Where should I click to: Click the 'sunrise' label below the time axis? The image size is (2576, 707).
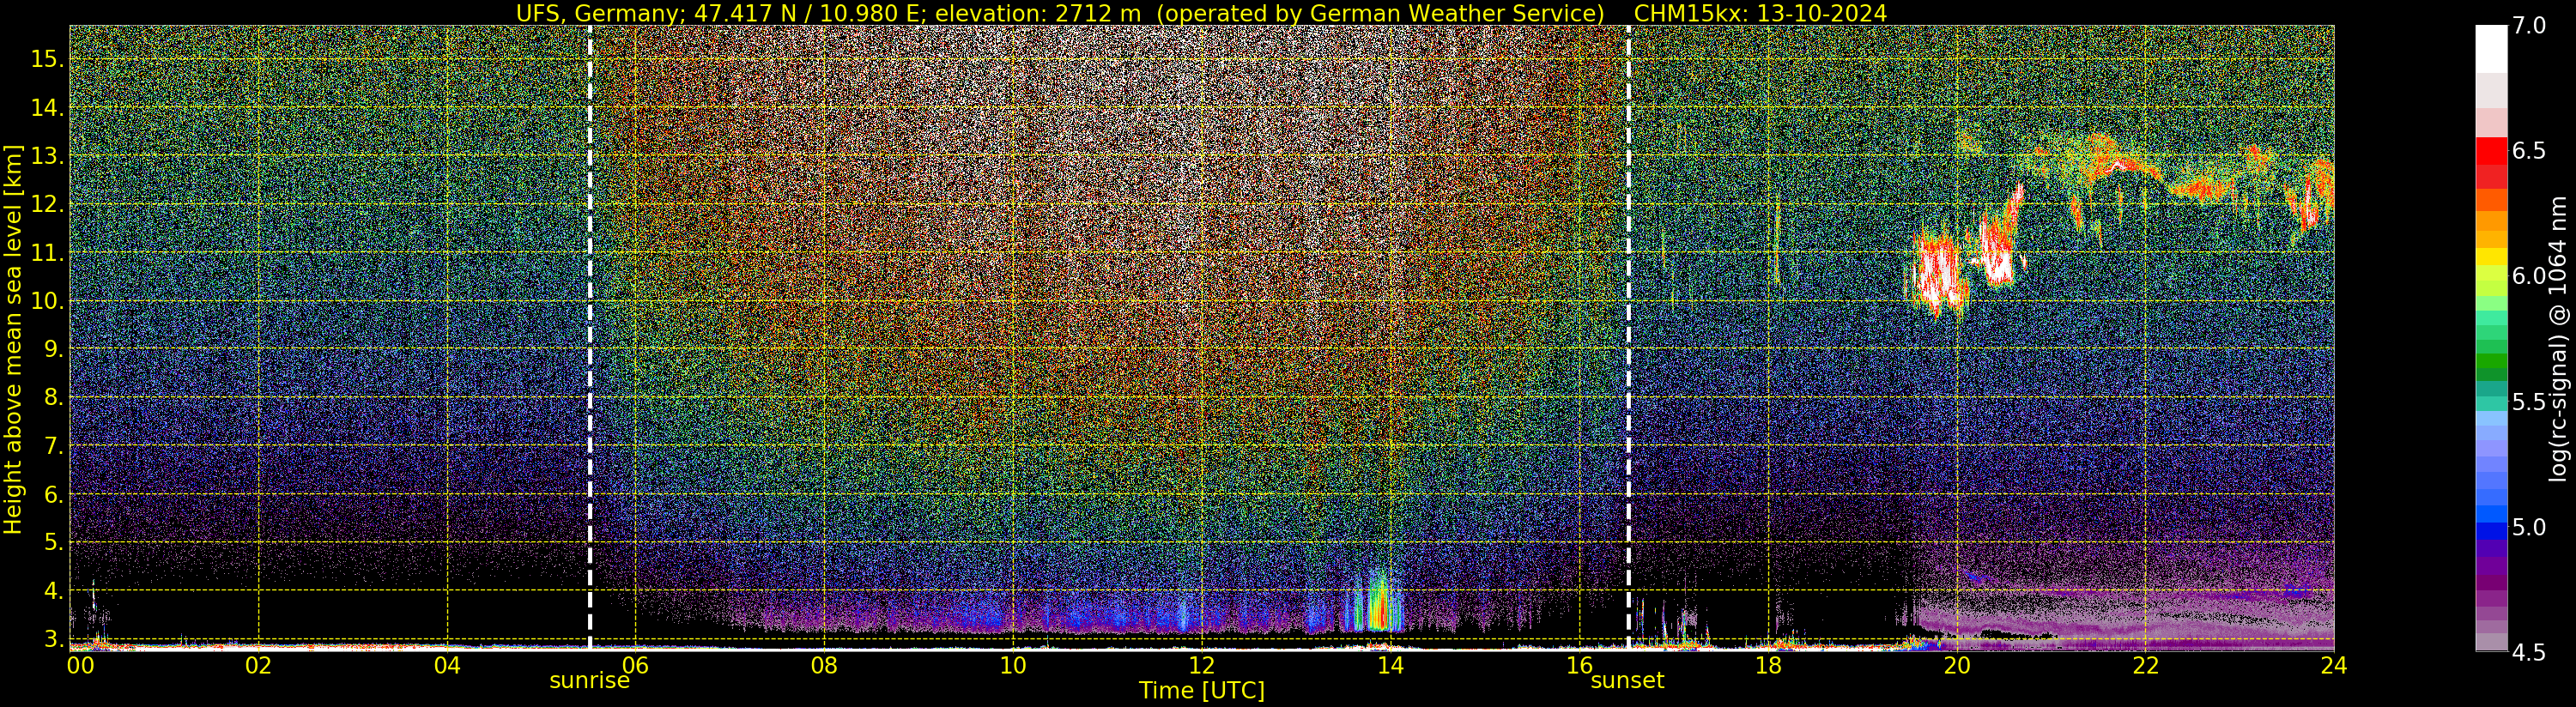point(590,681)
